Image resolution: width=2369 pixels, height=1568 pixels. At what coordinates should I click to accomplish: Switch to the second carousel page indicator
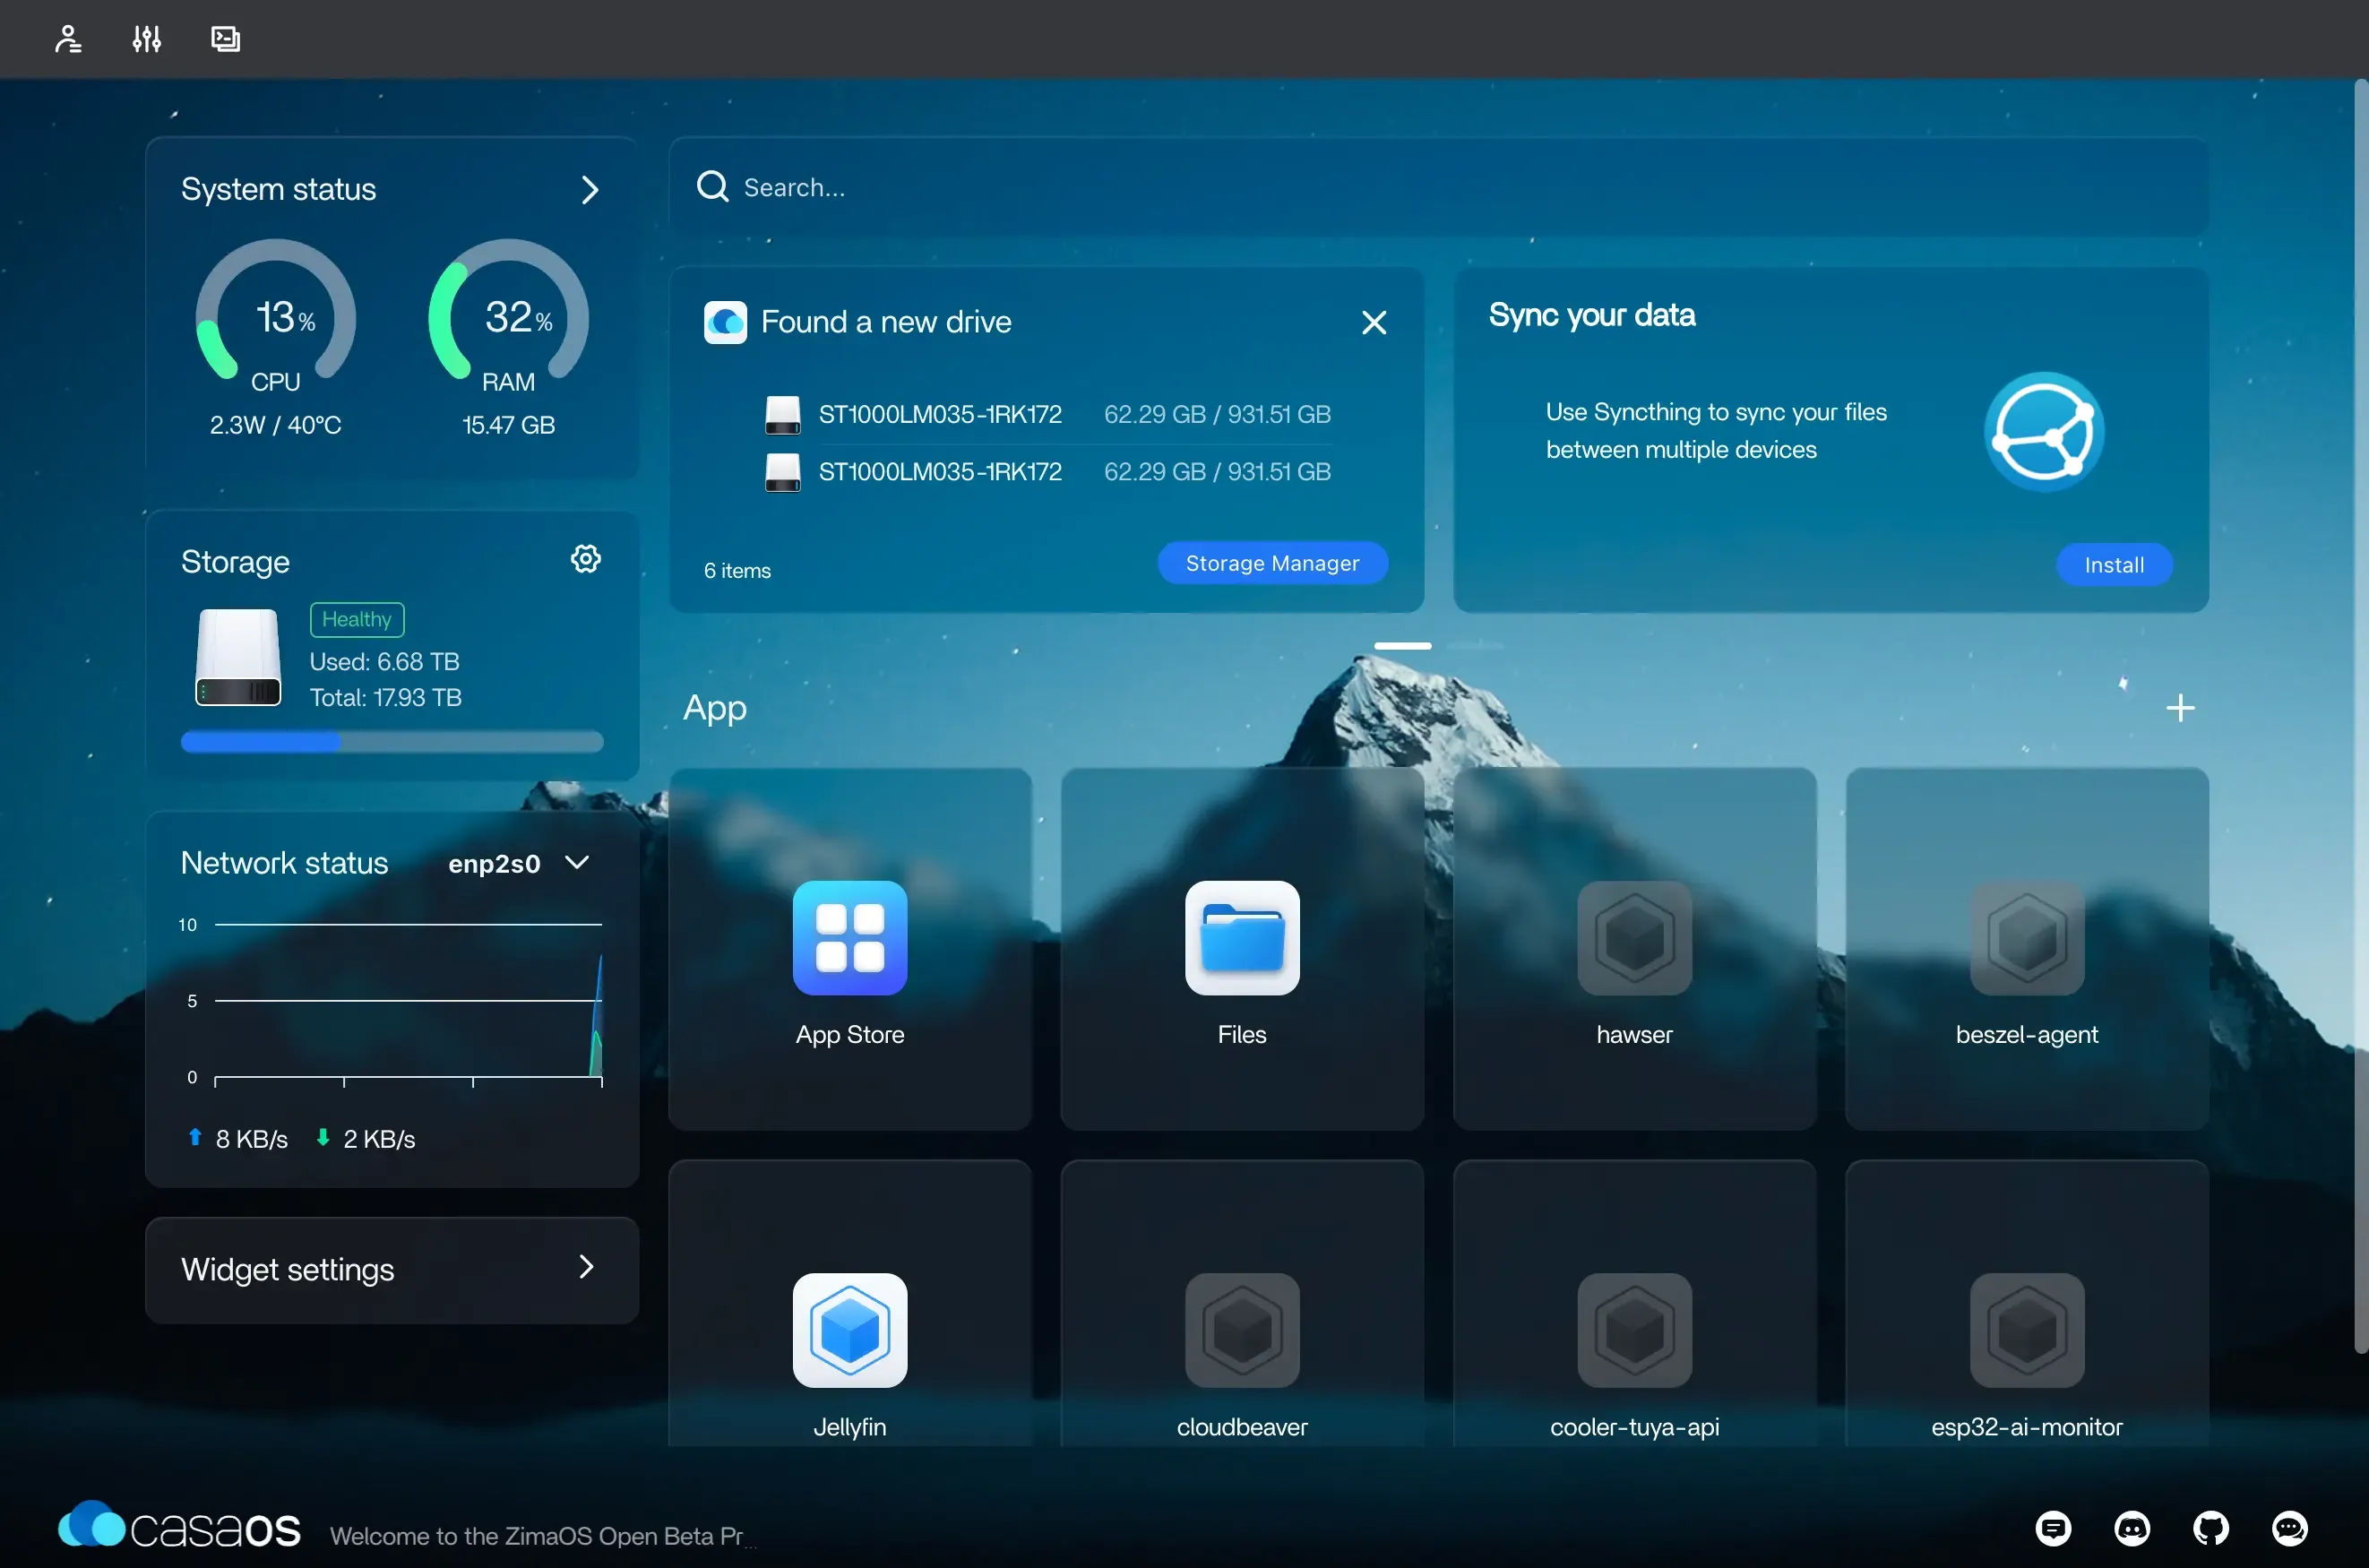1475,646
